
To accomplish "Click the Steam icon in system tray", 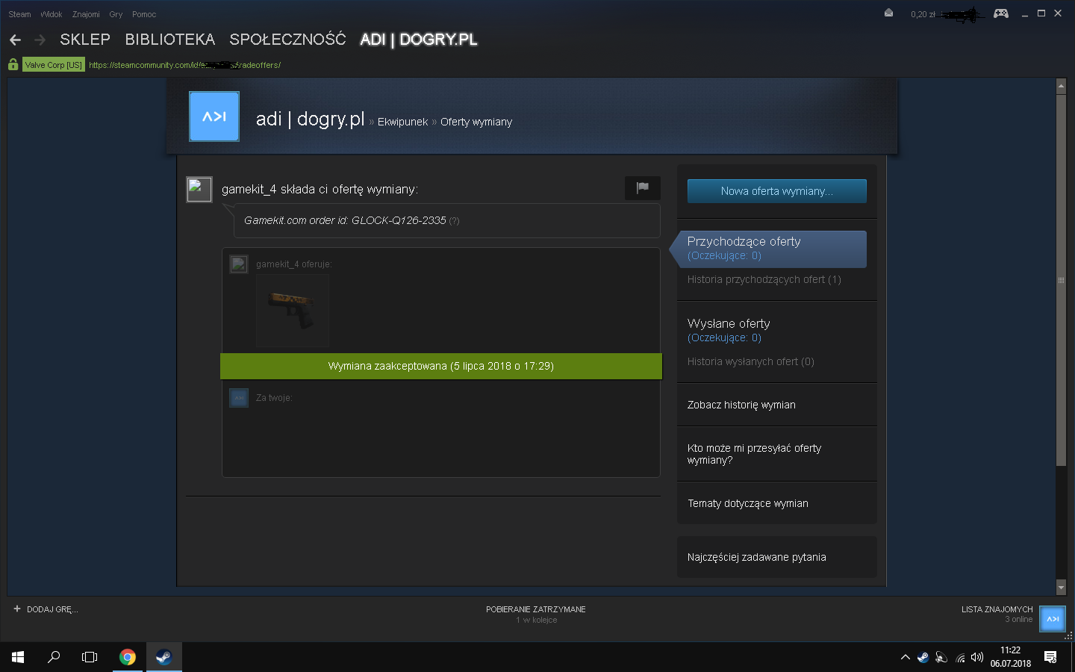I will 923,658.
